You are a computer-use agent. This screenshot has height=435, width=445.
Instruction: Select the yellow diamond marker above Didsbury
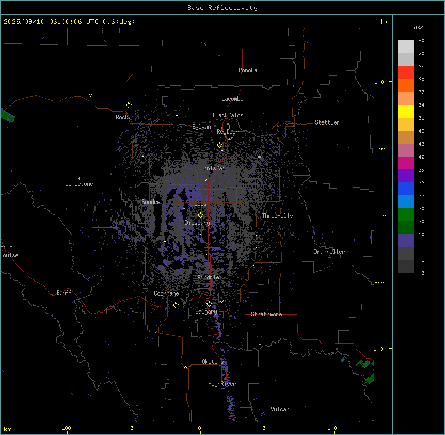(x=200, y=215)
